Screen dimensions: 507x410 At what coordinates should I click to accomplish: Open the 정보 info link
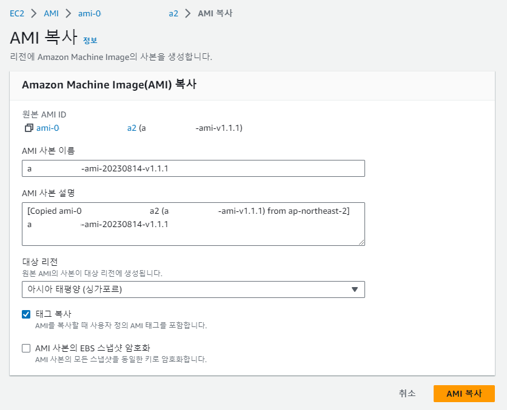(90, 41)
